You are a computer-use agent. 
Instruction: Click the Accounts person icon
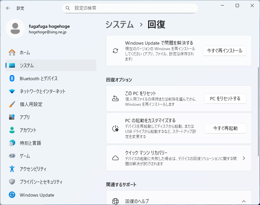pos(12,130)
